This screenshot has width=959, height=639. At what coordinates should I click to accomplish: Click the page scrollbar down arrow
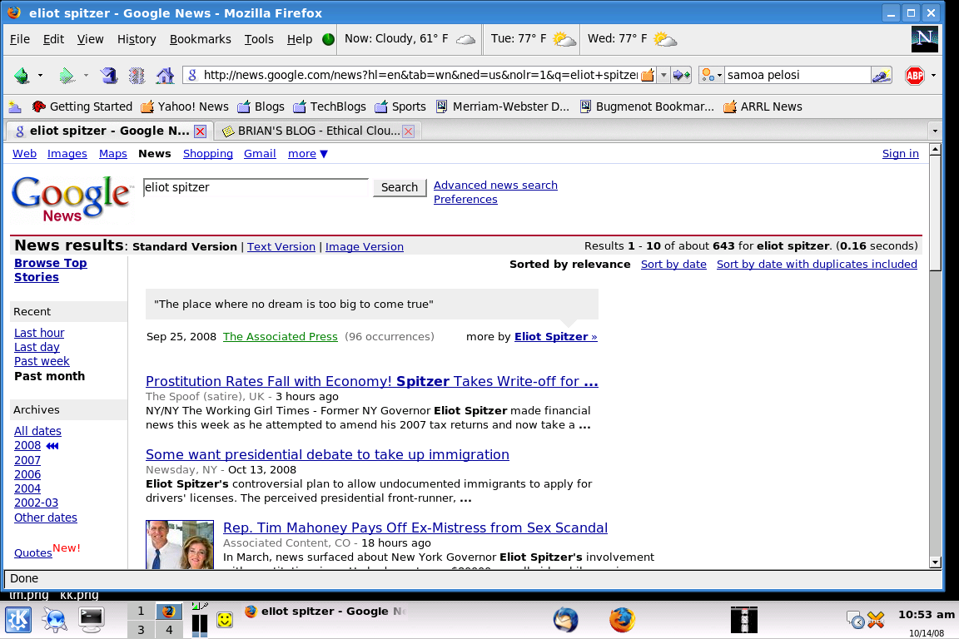click(x=935, y=562)
